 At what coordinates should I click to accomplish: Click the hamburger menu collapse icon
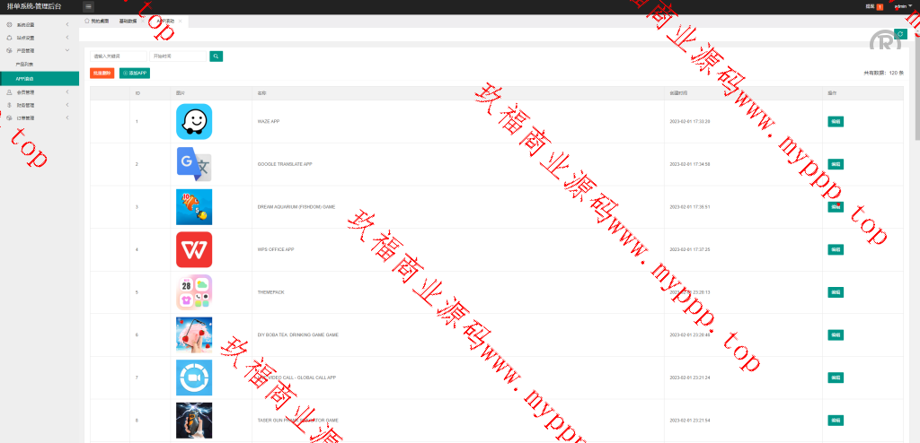coord(88,6)
